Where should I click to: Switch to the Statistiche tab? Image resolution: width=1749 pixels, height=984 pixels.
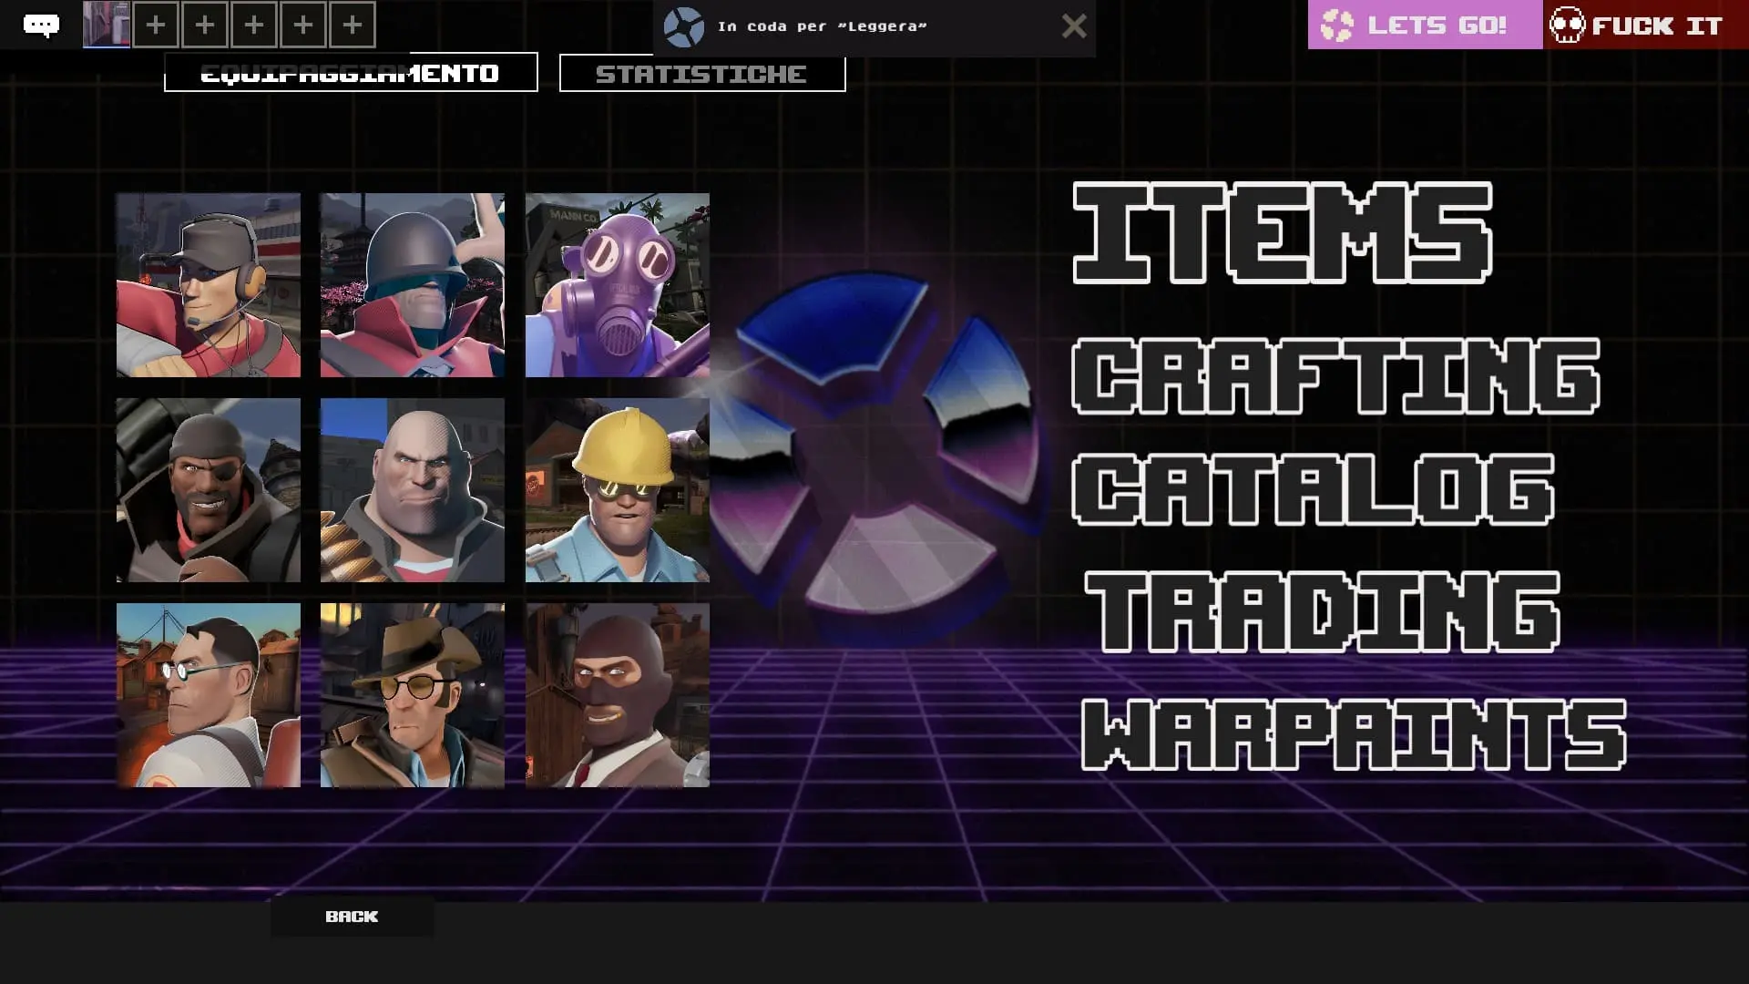coord(701,74)
